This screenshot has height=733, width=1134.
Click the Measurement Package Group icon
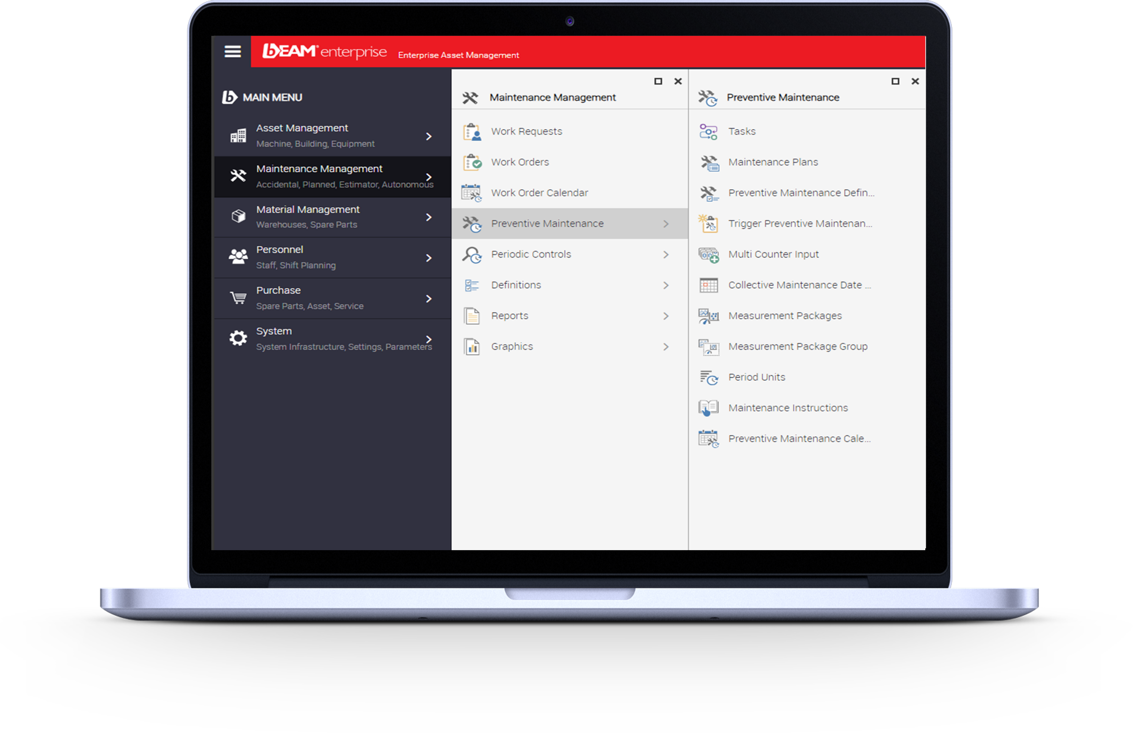pos(708,347)
